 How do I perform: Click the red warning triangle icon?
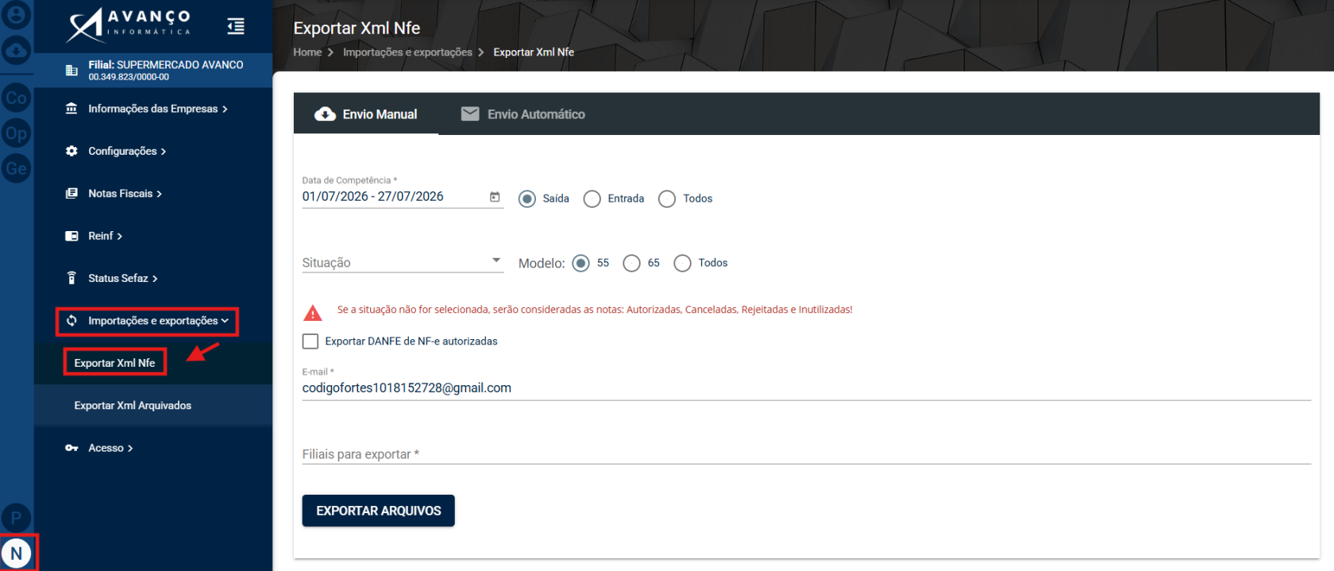pyautogui.click(x=313, y=312)
